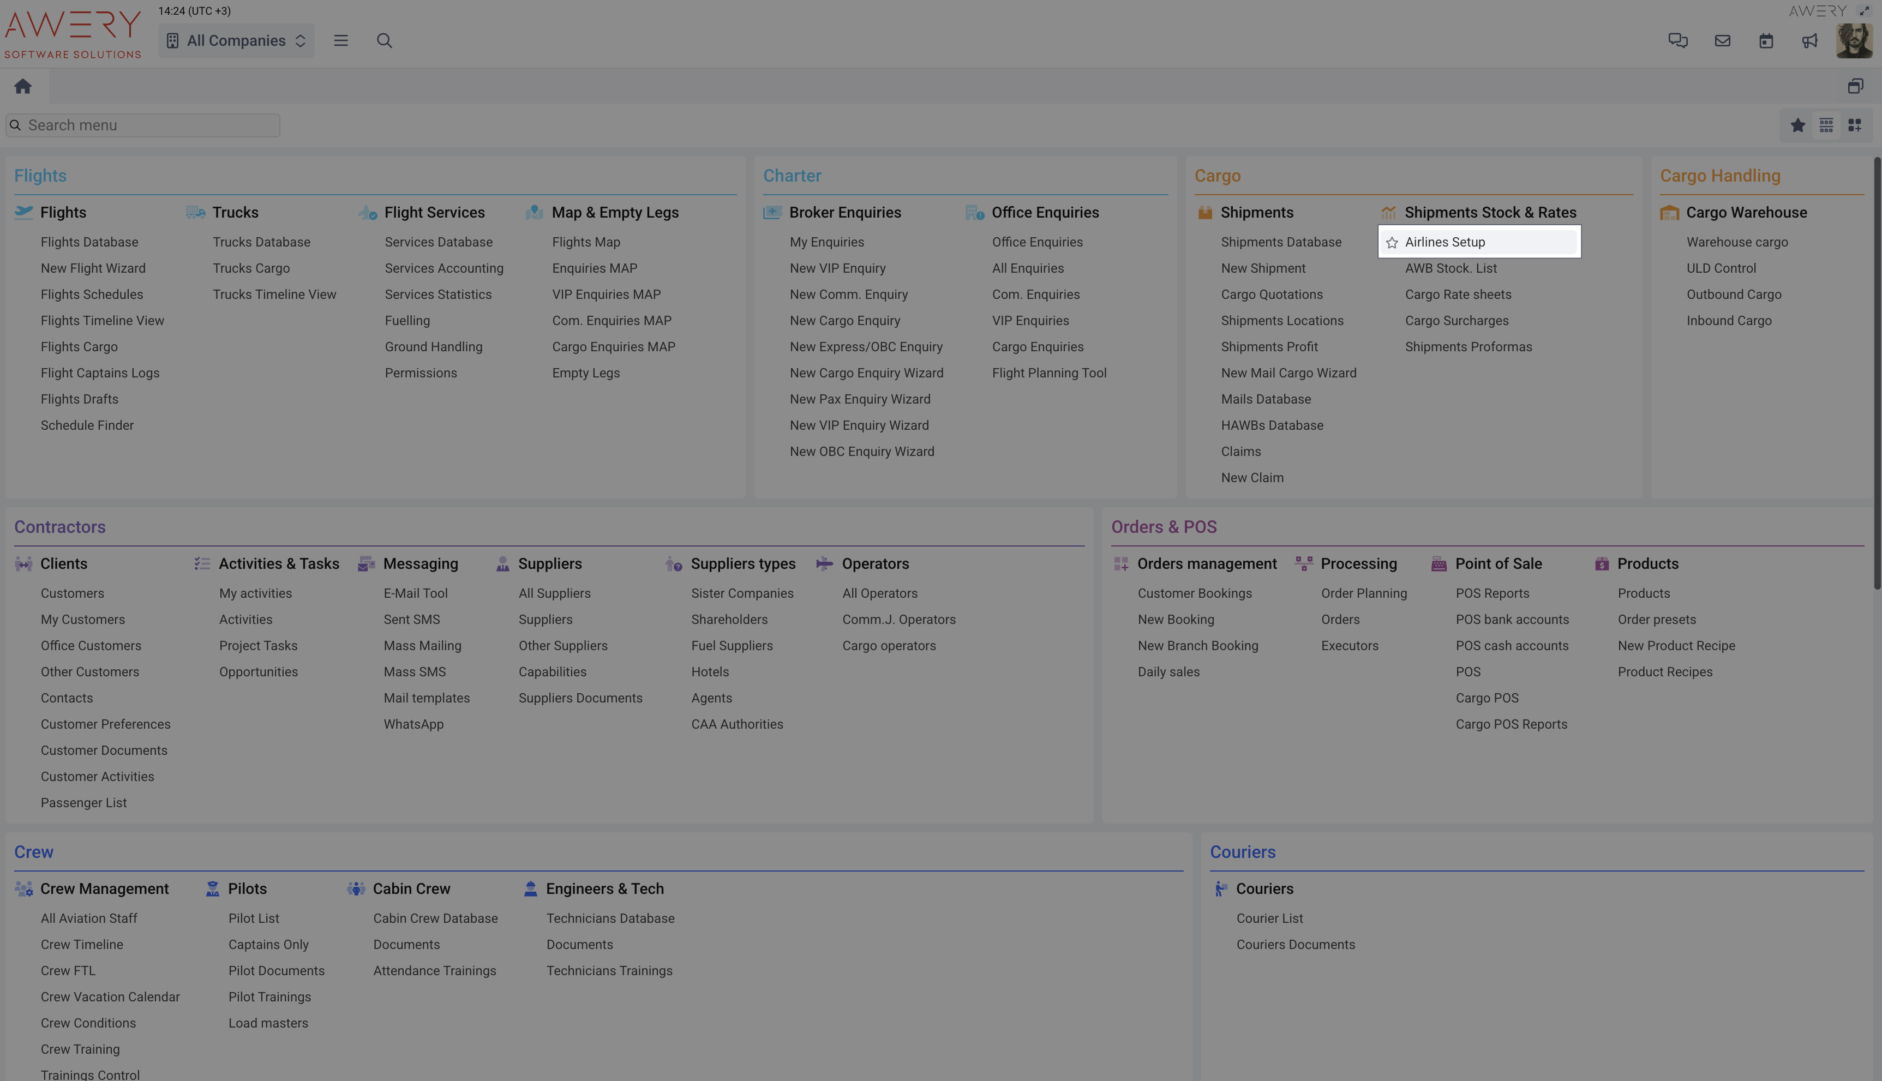Click the windows stack icon at right
Image resolution: width=1882 pixels, height=1081 pixels.
tap(1855, 86)
